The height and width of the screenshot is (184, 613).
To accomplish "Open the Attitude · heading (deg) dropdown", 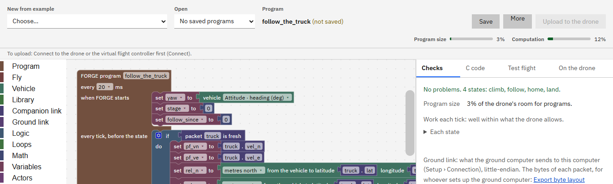I will [x=257, y=98].
